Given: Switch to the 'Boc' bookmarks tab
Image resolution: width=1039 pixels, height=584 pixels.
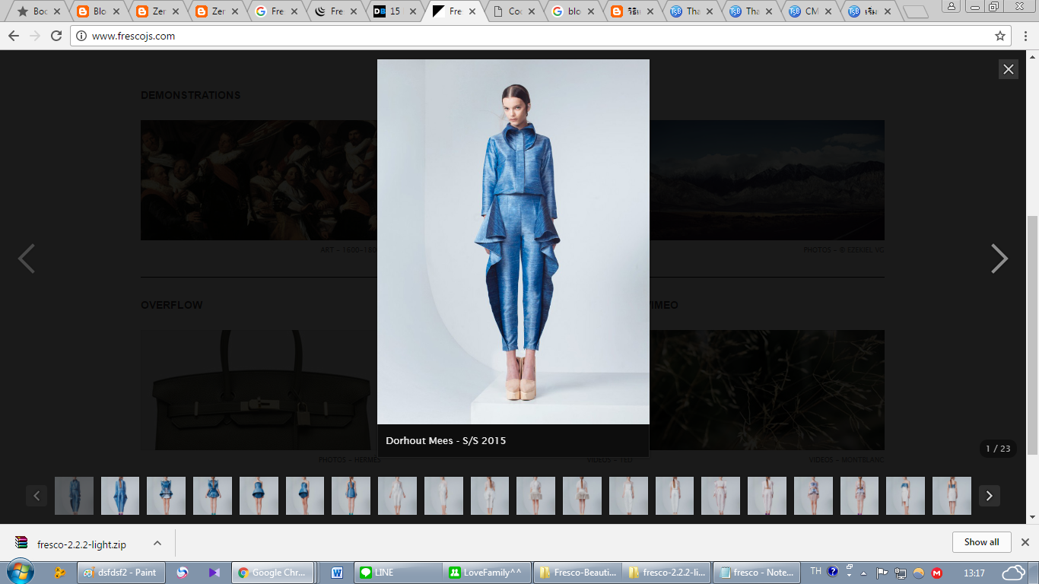Looking at the screenshot, I should click(x=40, y=11).
